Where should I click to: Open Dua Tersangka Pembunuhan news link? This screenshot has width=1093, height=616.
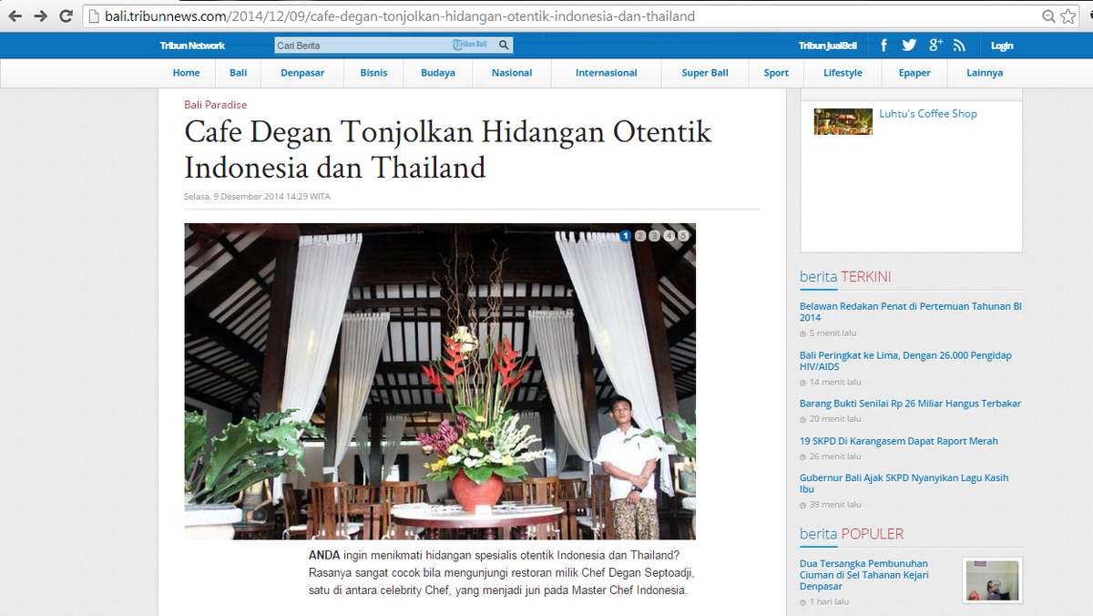pyautogui.click(x=864, y=574)
